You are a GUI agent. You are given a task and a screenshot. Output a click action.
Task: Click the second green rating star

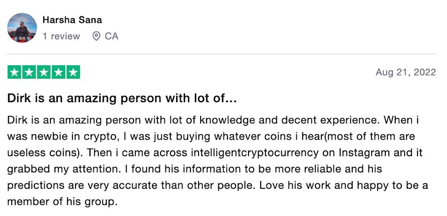click(29, 72)
